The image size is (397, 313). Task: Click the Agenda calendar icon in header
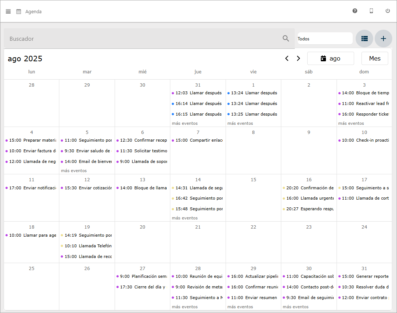[19, 11]
